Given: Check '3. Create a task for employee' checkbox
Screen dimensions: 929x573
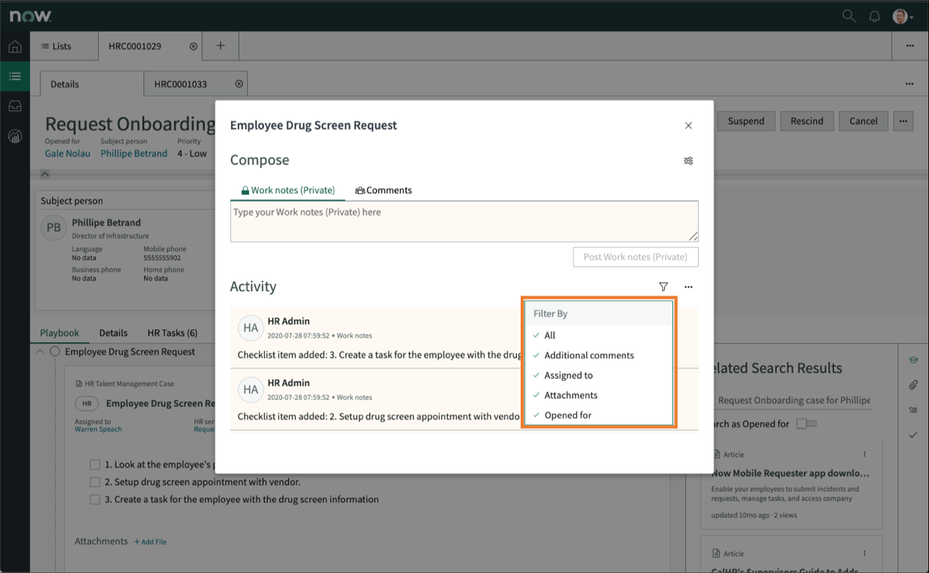Looking at the screenshot, I should coord(95,499).
